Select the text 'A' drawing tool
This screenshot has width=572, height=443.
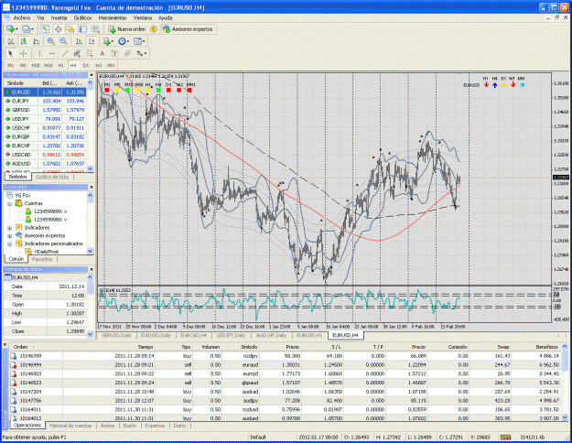[103, 54]
